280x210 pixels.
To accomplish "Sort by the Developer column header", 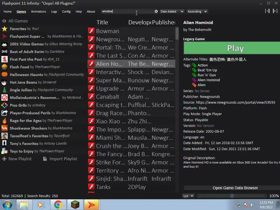I will 140,22.
